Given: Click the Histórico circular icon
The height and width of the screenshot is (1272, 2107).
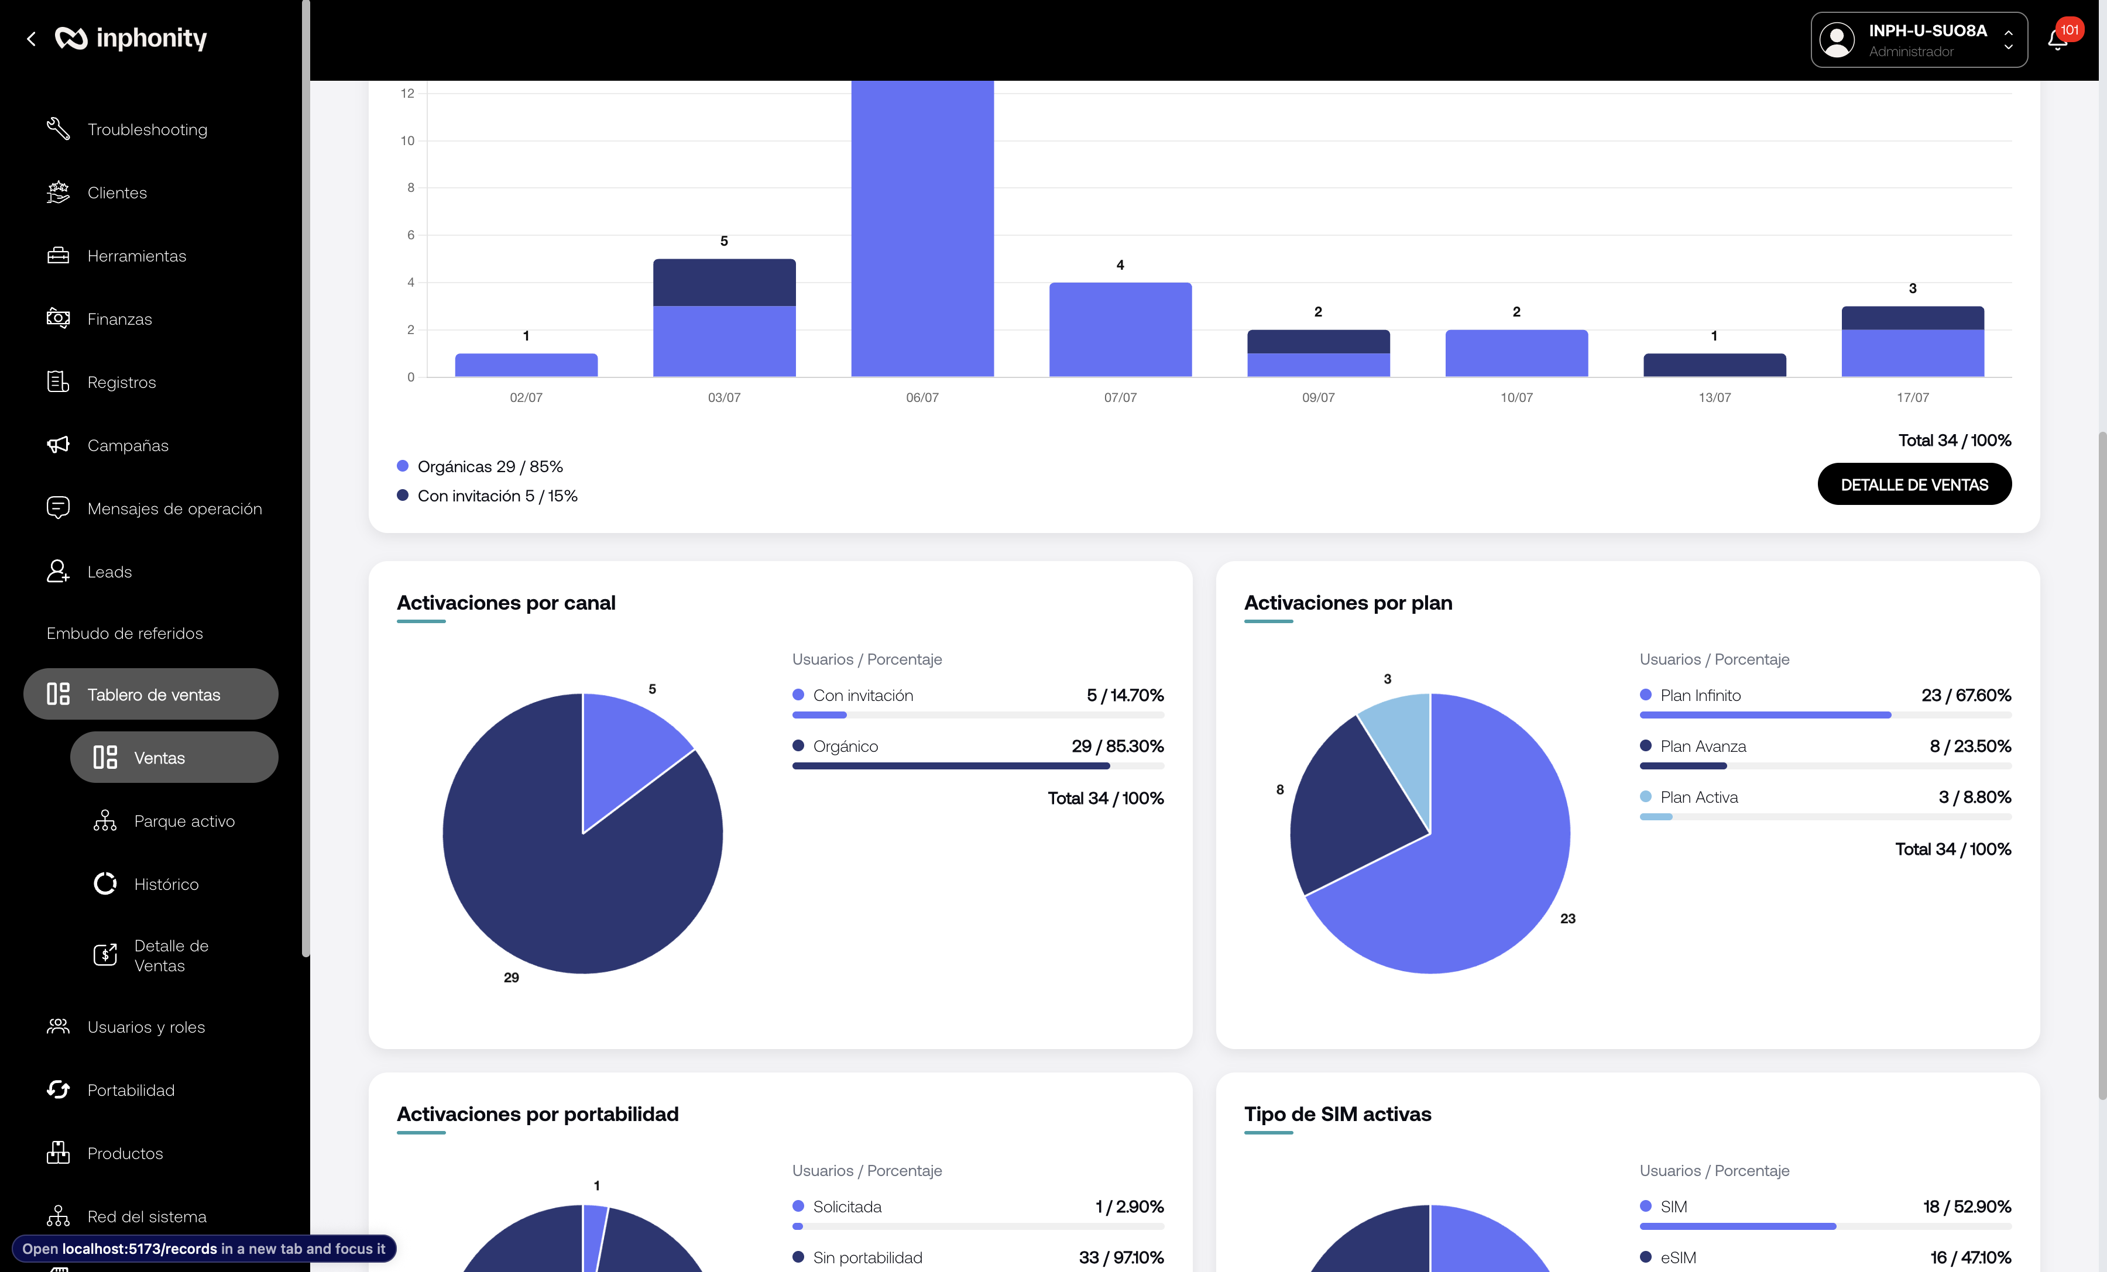Looking at the screenshot, I should click(x=105, y=883).
